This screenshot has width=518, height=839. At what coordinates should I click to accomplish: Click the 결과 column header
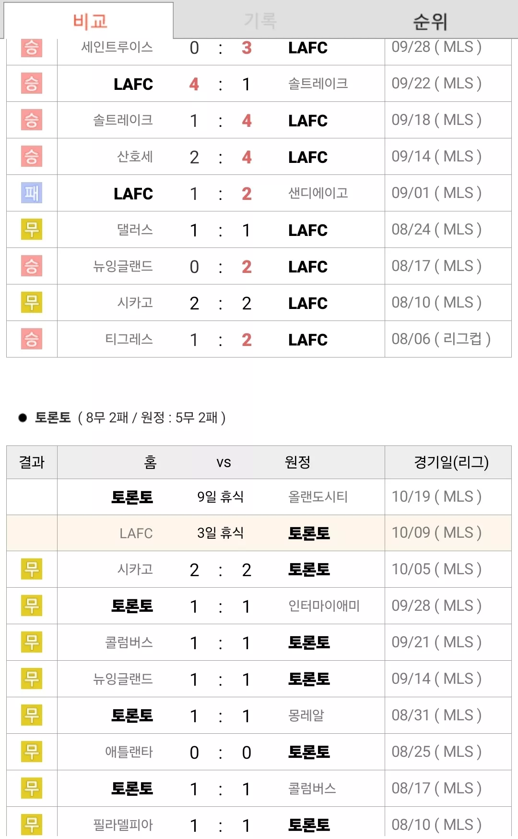pyautogui.click(x=32, y=462)
